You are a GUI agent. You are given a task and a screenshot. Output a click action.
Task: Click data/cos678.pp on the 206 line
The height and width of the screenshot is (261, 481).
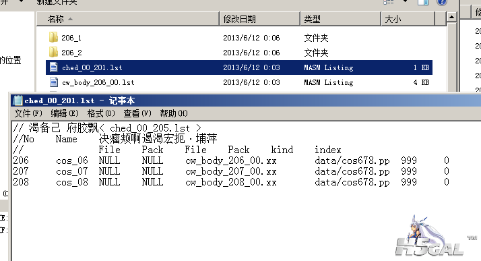[x=352, y=161]
